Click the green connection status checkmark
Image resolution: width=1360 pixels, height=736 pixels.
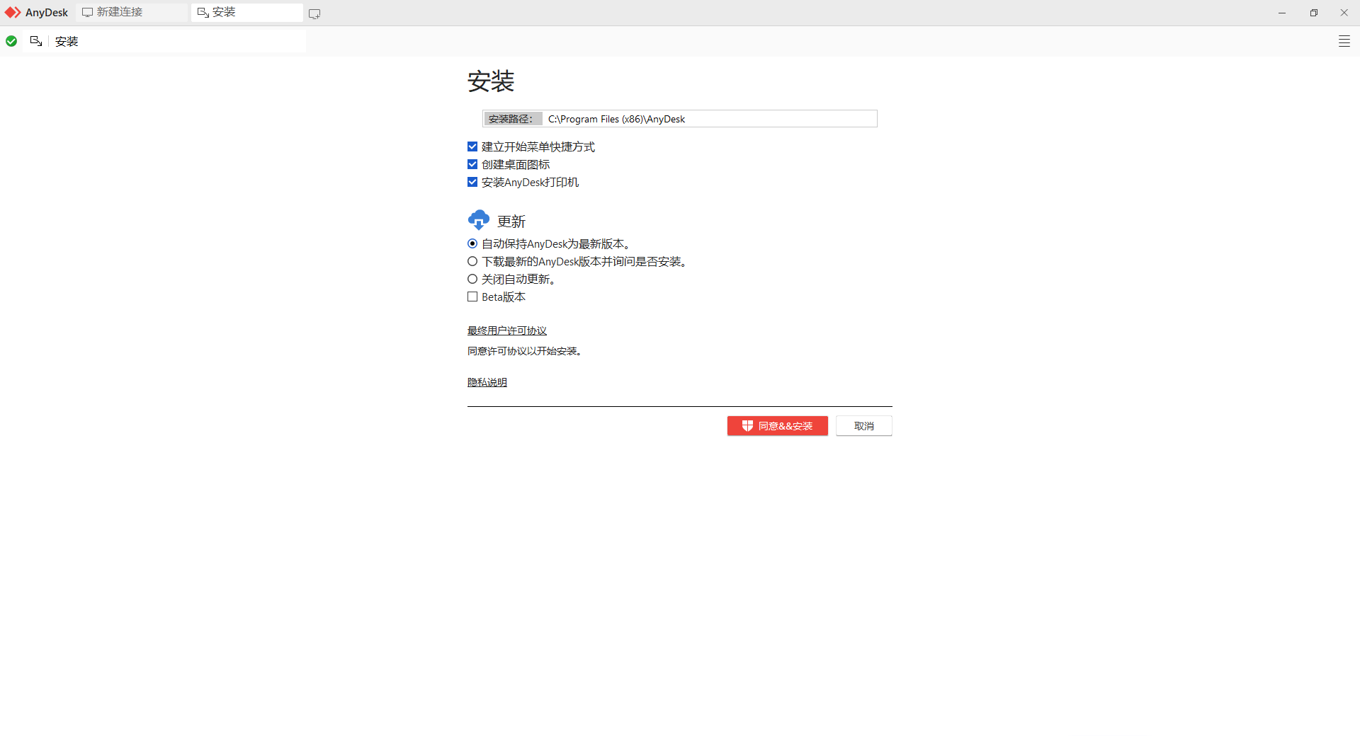pyautogui.click(x=11, y=40)
